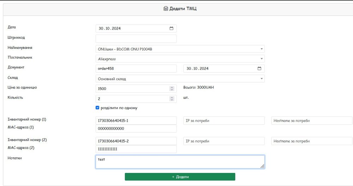This screenshot has height=186, width=353.
Task: Open calendar picker in Дата field
Action: tap(171, 29)
